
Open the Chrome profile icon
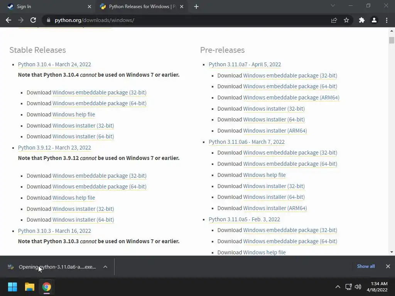(x=374, y=20)
